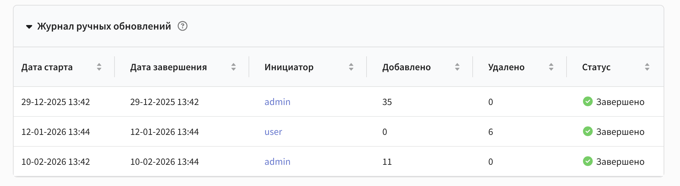Viewport: 680px width, 186px height.
Task: Sort by Добавлено column arrows
Action: pos(457,67)
